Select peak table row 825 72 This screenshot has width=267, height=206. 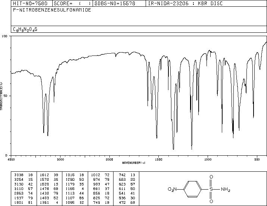tap(102, 198)
